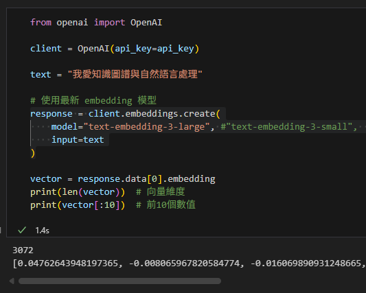Click the "text-embedding-3-large" model string
Screen dimensions: 366x293
click(146, 127)
